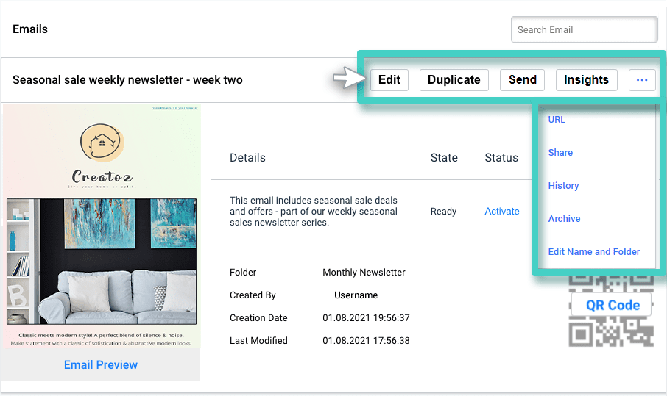Open Insights for this email

point(586,80)
